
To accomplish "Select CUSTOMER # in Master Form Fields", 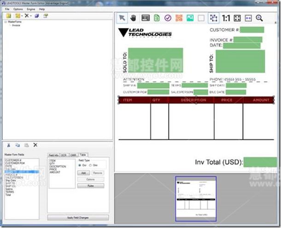I will (x=13, y=160).
